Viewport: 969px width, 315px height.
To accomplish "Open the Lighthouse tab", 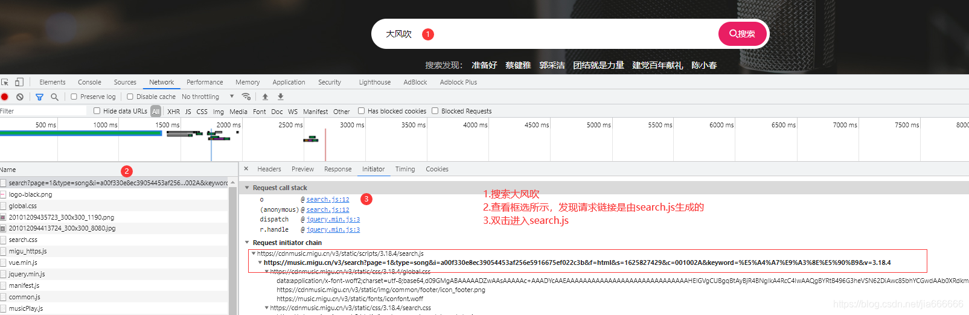I will [x=375, y=82].
